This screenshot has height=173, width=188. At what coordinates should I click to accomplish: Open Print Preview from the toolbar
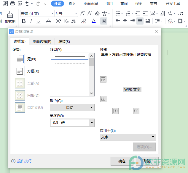click(20, 4)
